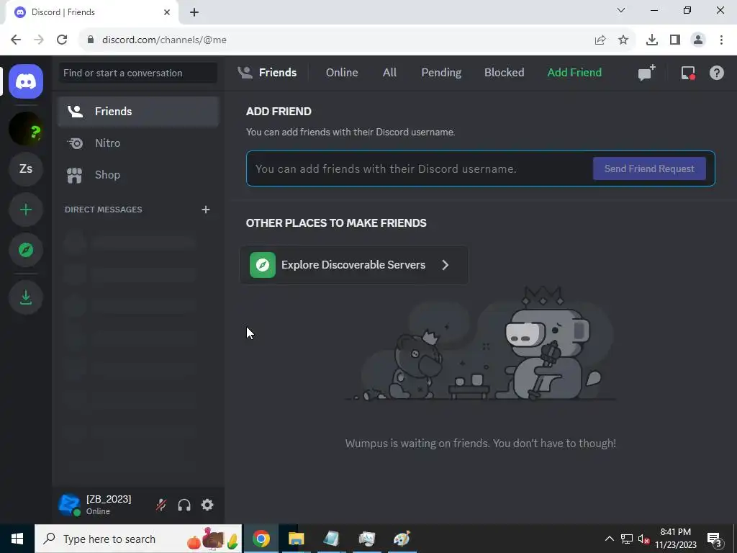The height and width of the screenshot is (553, 737).
Task: Open Chrome tab search dropdown arrow
Action: (621, 10)
